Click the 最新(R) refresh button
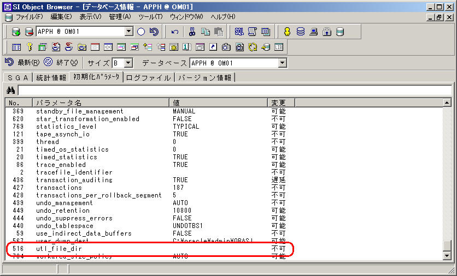Screen dimensions: 457x276 [x=22, y=63]
